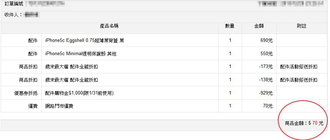
Task: Select the 產品名稱 column header
Action: click(x=109, y=26)
